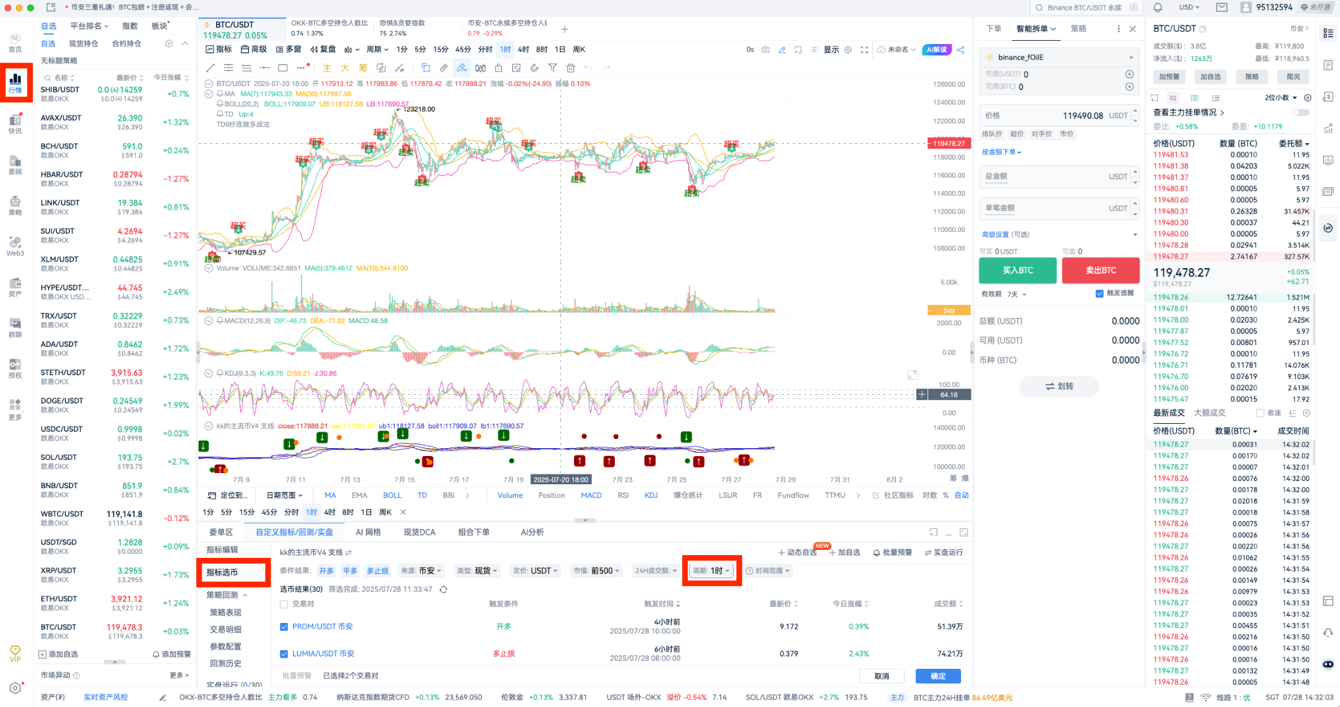
Task: Click the 取消 cancel button
Action: click(882, 676)
